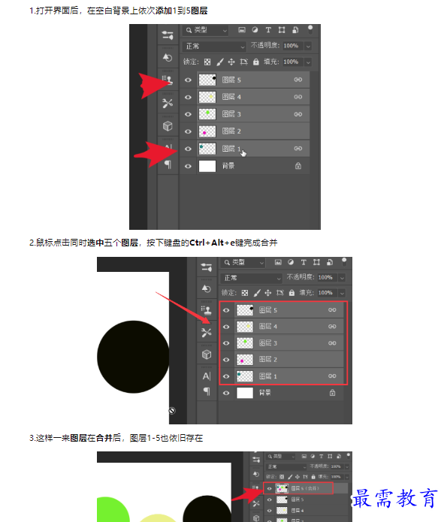This screenshot has width=444, height=522.
Task: Open the Character panel A| icon in step 2 screenshot
Action: click(x=207, y=376)
